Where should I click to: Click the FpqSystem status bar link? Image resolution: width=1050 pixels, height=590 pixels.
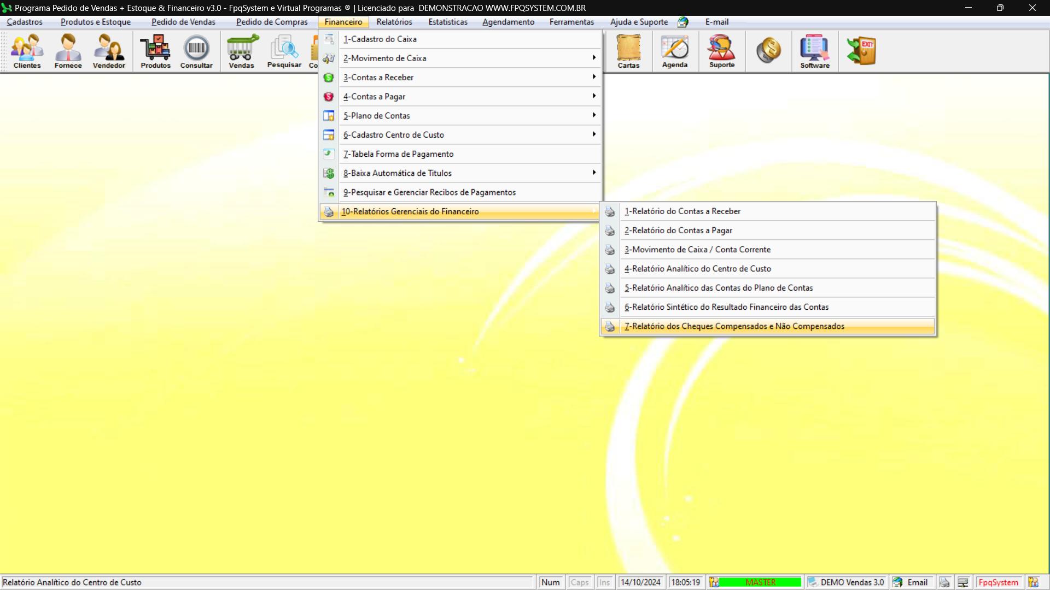coord(998,582)
